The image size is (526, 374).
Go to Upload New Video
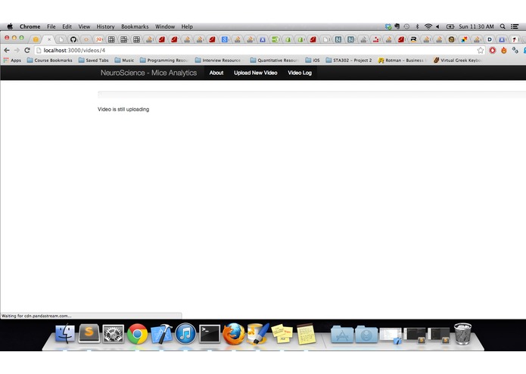[256, 73]
